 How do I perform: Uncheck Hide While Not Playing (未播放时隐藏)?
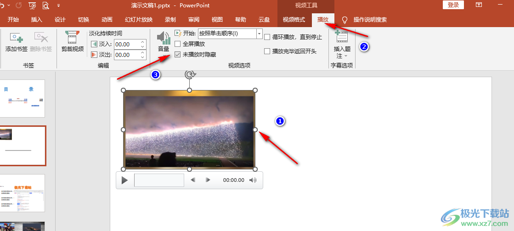click(x=178, y=54)
